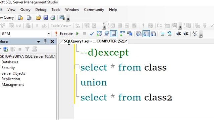Click the grayed-out SQL pane icon
The image size is (214, 120).
(x=127, y=26)
